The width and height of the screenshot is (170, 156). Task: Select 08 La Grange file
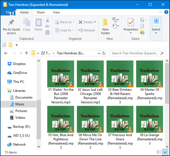150,125
